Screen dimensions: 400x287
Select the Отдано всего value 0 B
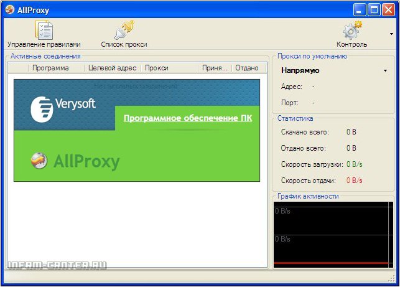pyautogui.click(x=351, y=148)
